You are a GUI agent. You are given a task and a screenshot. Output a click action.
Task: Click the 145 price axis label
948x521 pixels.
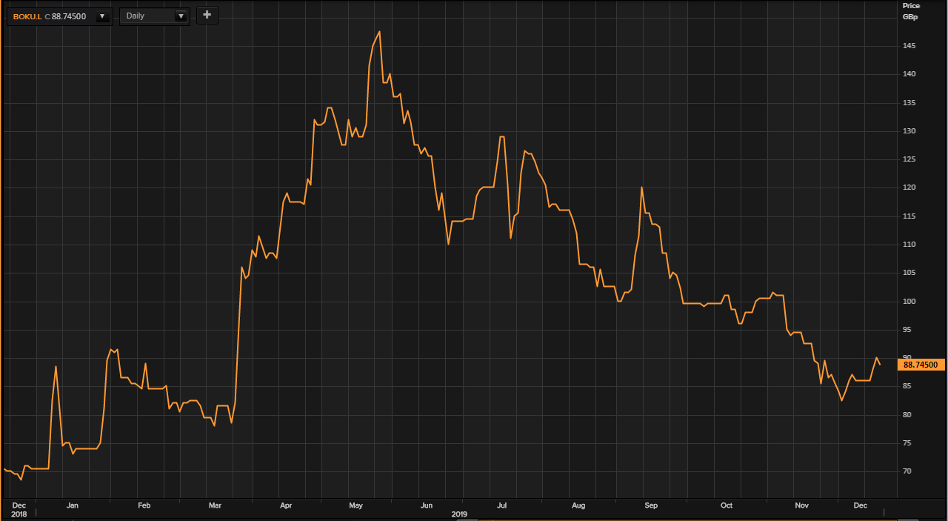click(909, 46)
